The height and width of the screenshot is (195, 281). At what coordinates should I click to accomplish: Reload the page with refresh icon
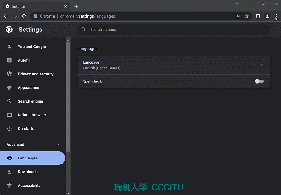(24, 16)
